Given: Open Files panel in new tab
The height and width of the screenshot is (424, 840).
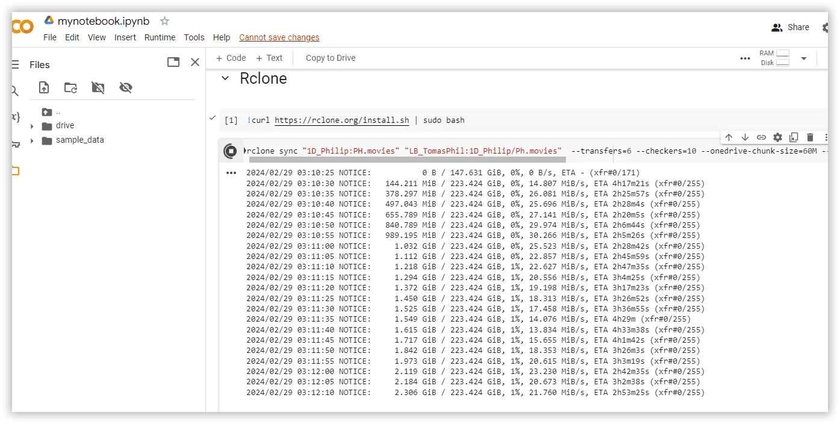Looking at the screenshot, I should 173,62.
